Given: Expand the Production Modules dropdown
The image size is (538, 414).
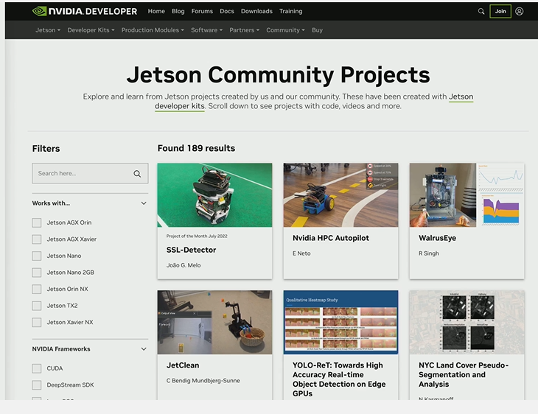Looking at the screenshot, I should click(x=153, y=30).
